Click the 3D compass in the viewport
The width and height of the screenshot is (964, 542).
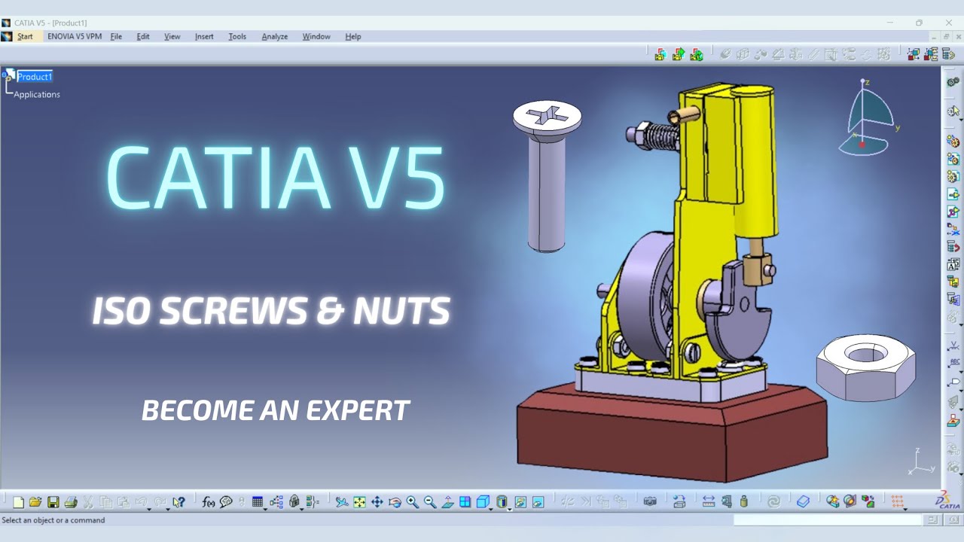pos(868,117)
